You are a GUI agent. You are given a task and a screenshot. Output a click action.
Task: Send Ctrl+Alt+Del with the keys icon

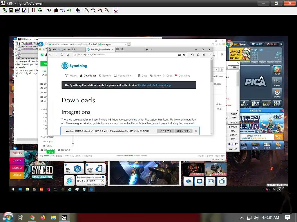49,10
